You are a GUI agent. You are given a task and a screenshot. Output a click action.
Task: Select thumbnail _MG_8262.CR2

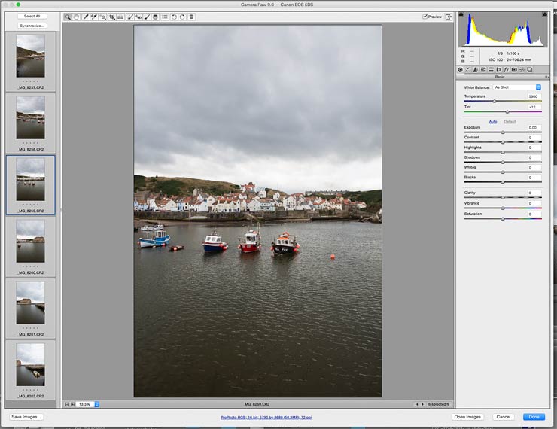click(x=31, y=370)
